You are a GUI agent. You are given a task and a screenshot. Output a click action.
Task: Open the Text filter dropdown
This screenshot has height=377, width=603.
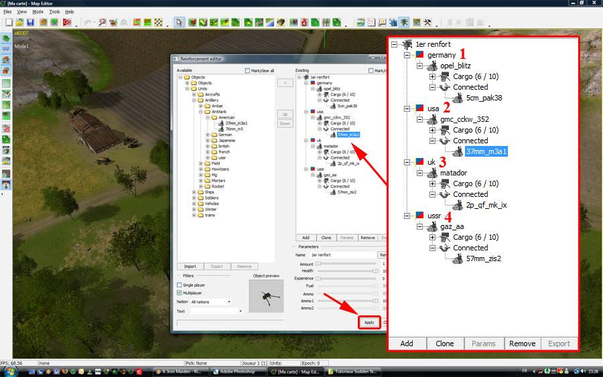[241, 311]
